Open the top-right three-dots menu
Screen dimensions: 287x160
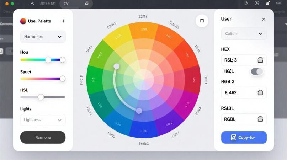(278, 3)
